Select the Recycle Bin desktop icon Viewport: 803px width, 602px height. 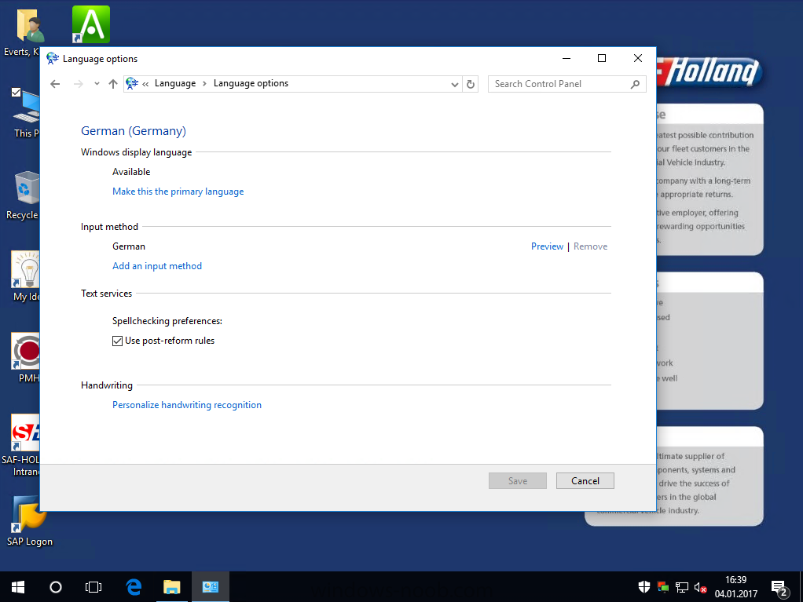click(x=23, y=195)
